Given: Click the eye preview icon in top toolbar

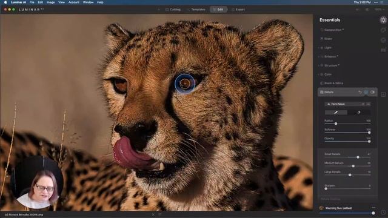Looking at the screenshot, I should (x=357, y=10).
